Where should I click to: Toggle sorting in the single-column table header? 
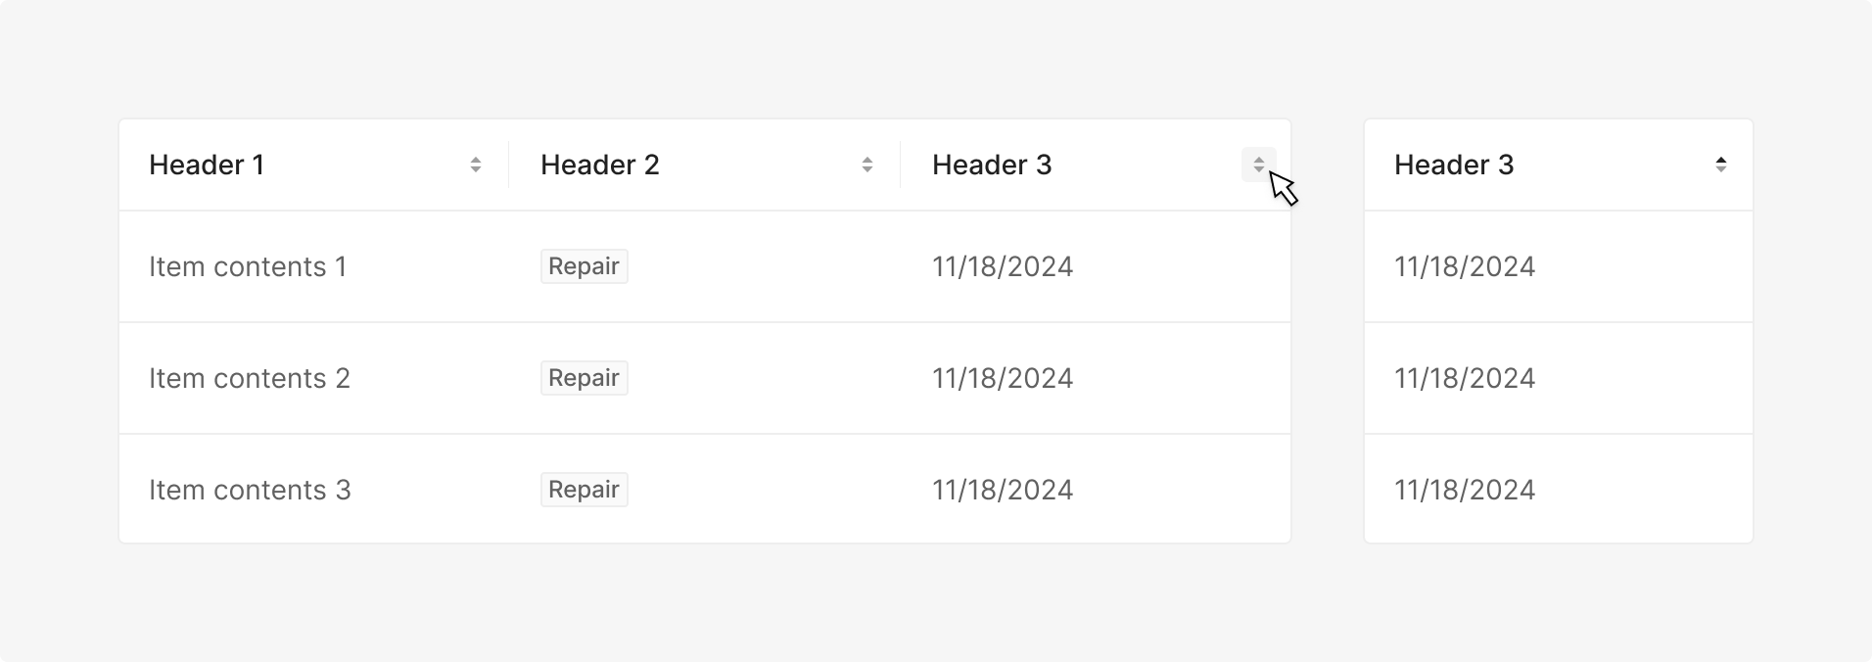1721,165
